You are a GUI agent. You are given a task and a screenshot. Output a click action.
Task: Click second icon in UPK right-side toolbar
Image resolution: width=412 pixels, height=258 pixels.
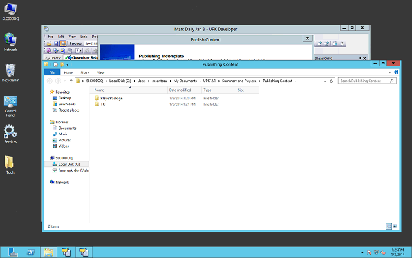(x=326, y=44)
